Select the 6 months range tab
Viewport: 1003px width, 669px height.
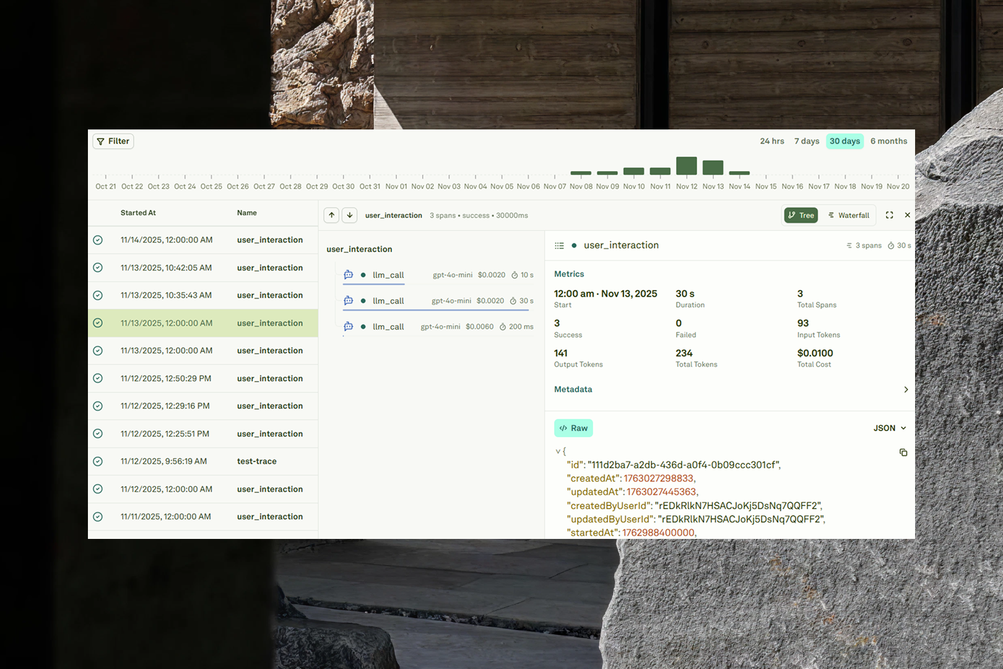tap(888, 141)
